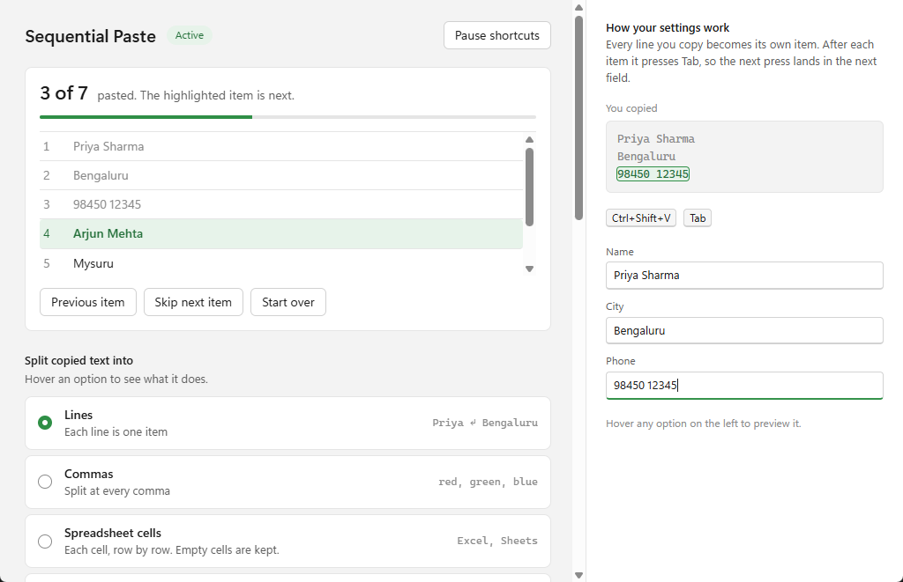Click the Sequential Paste heading
The height and width of the screenshot is (582, 903).
click(x=91, y=36)
